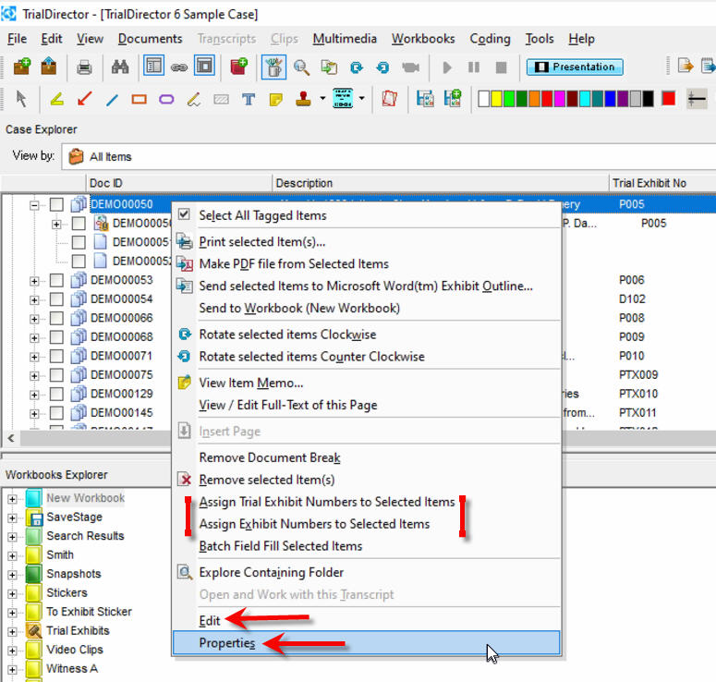Collapse the DEMO00050 document tree
This screenshot has width=716, height=682.
pyautogui.click(x=34, y=205)
